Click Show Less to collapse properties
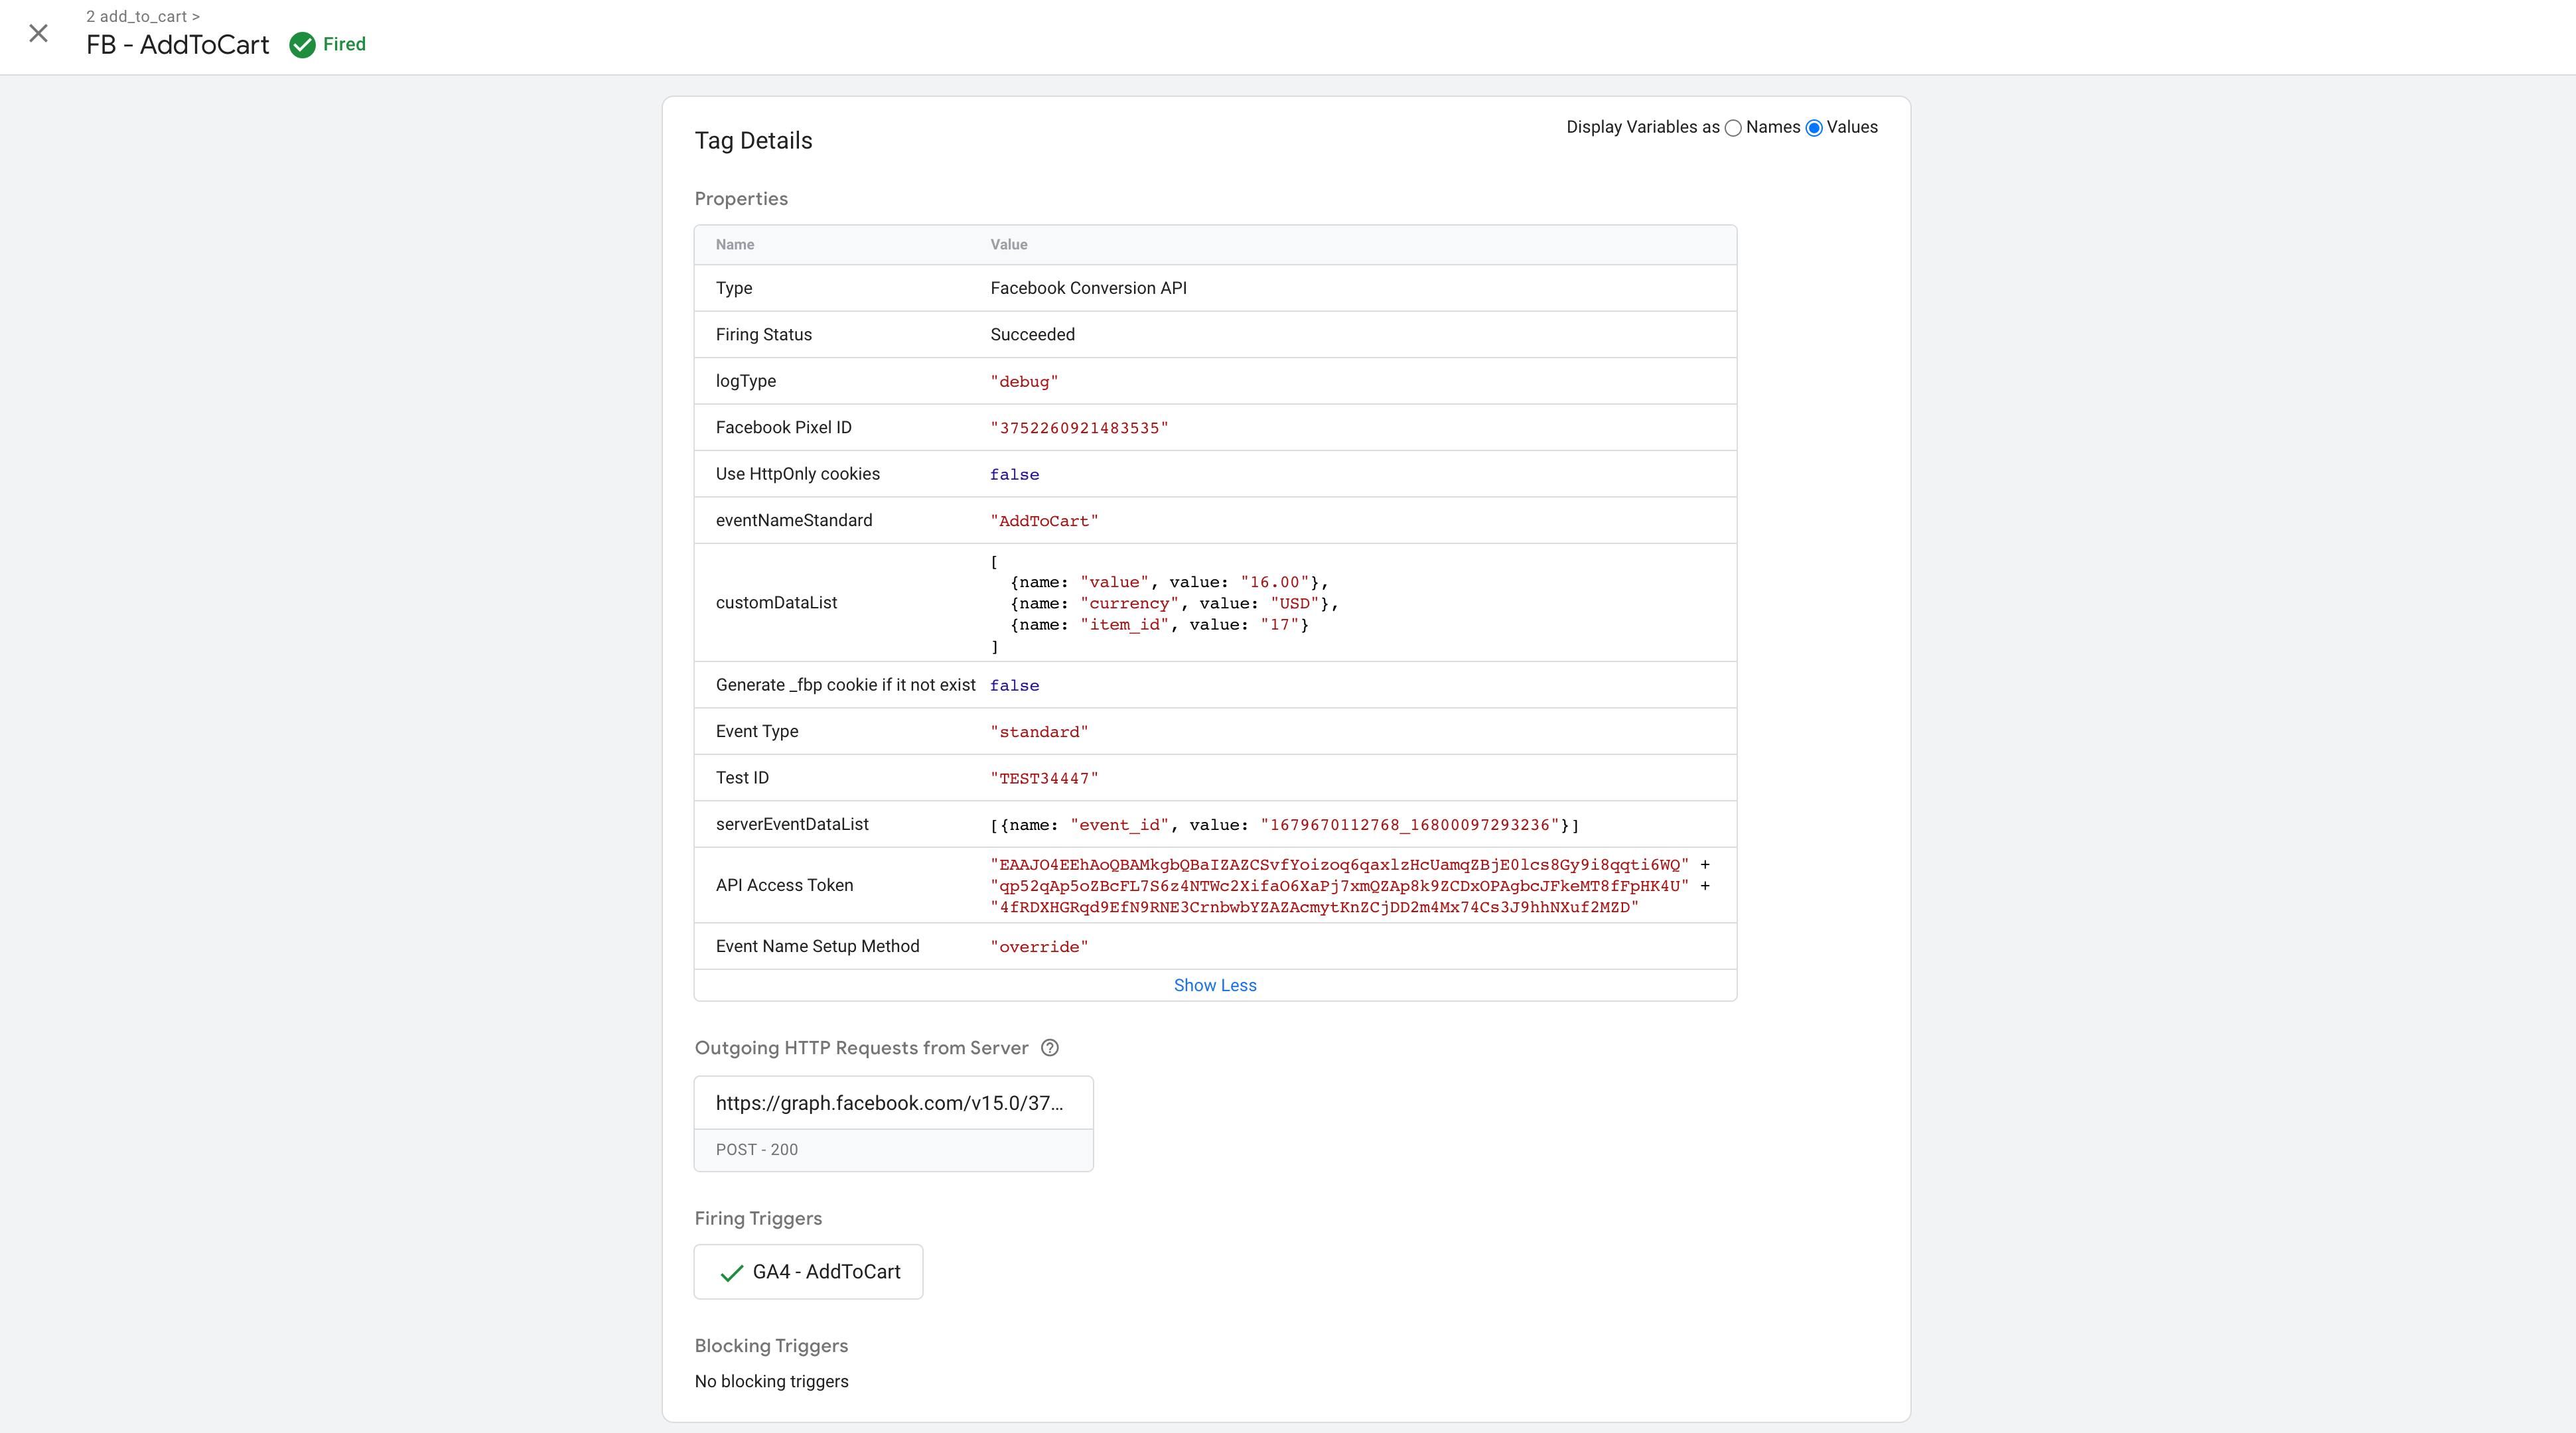This screenshot has width=2576, height=1433. pyautogui.click(x=1214, y=985)
